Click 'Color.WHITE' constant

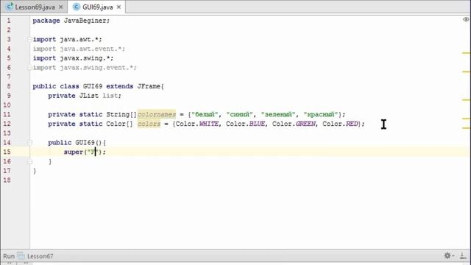[196, 124]
